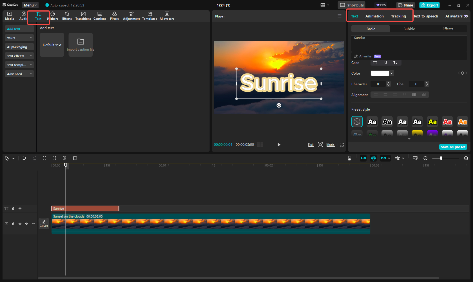
Task: Zoom out the timeline with the magnifier icon
Action: [425, 158]
